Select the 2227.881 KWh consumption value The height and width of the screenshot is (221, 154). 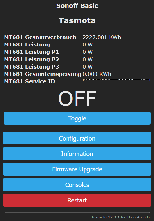102,37
